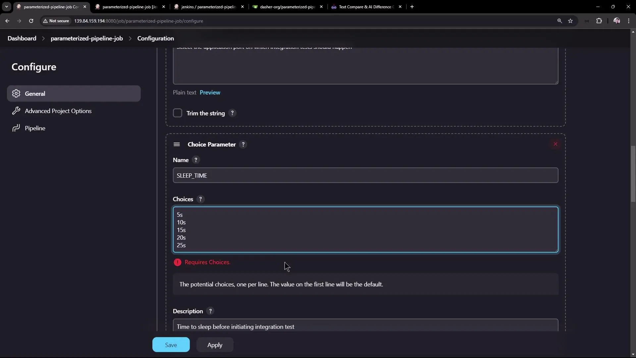This screenshot has width=636, height=358.
Task: Open help for the Name field
Action: point(196,160)
